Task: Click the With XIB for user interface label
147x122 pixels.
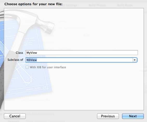Action: [48, 67]
